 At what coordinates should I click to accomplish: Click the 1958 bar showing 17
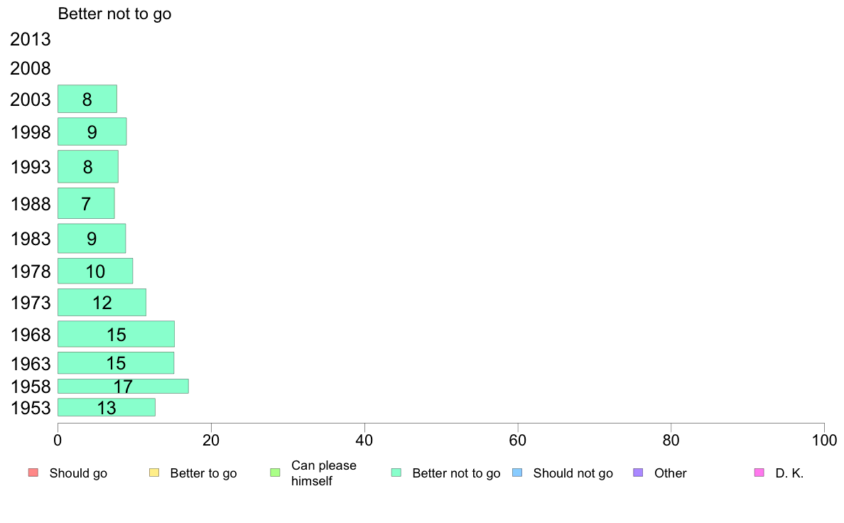tap(124, 386)
